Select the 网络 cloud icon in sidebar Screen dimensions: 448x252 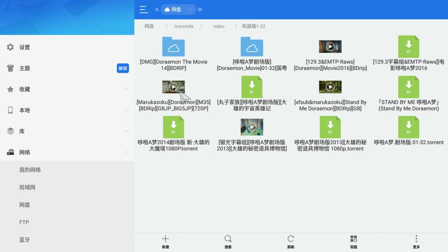[10, 152]
